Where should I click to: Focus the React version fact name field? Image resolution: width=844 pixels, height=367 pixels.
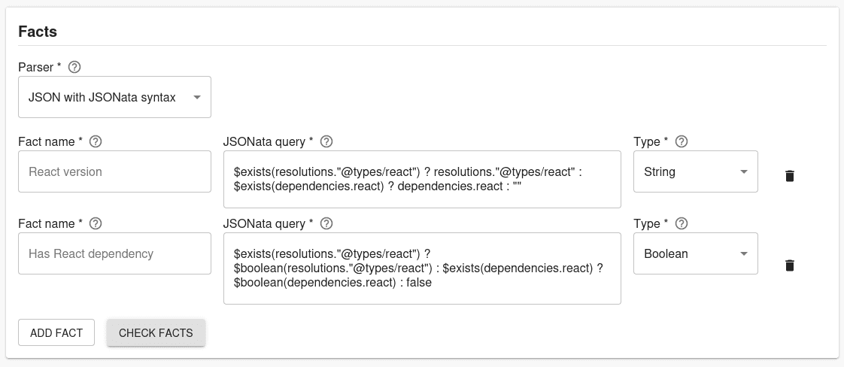click(x=114, y=171)
